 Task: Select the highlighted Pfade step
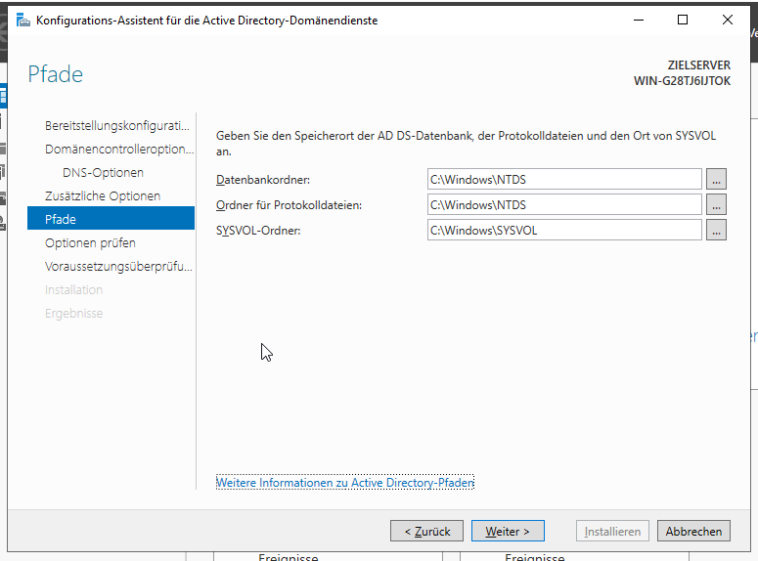(61, 220)
